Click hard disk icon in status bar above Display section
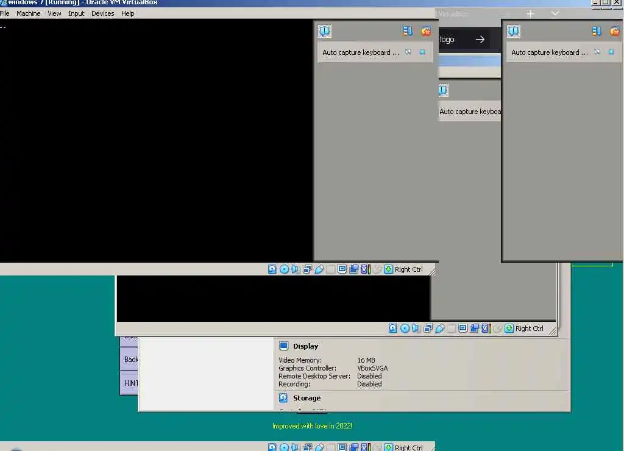The width and height of the screenshot is (624, 451). pyautogui.click(x=393, y=328)
